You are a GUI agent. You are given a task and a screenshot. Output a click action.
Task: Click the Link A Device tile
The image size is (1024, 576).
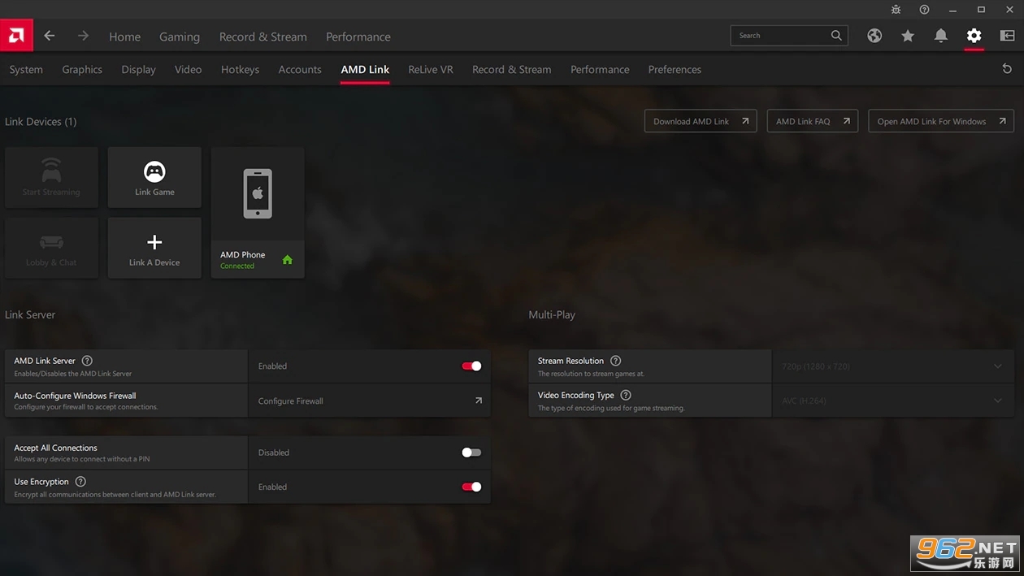click(154, 248)
